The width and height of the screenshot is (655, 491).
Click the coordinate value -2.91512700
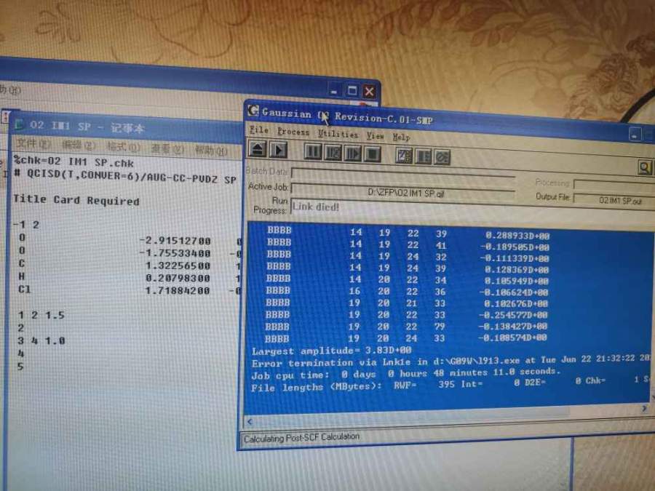[x=175, y=241]
